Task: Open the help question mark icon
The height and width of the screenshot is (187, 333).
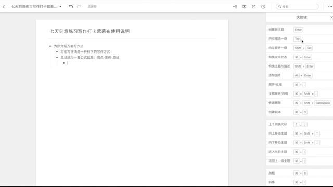Action: (x=263, y=7)
